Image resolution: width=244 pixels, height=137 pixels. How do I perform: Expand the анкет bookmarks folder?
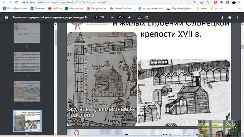coord(202,8)
